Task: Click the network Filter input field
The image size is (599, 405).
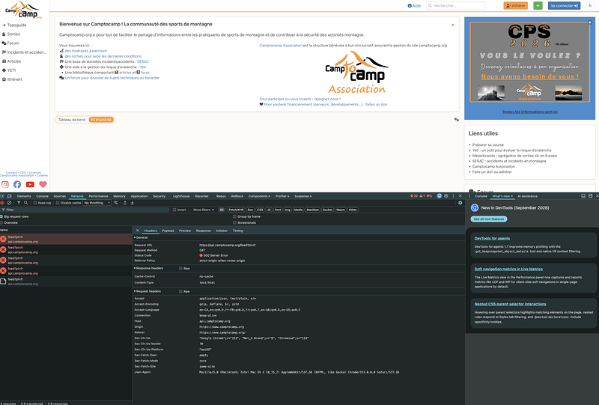Action: (86, 210)
